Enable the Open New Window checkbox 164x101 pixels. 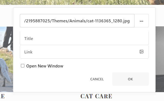(22, 66)
